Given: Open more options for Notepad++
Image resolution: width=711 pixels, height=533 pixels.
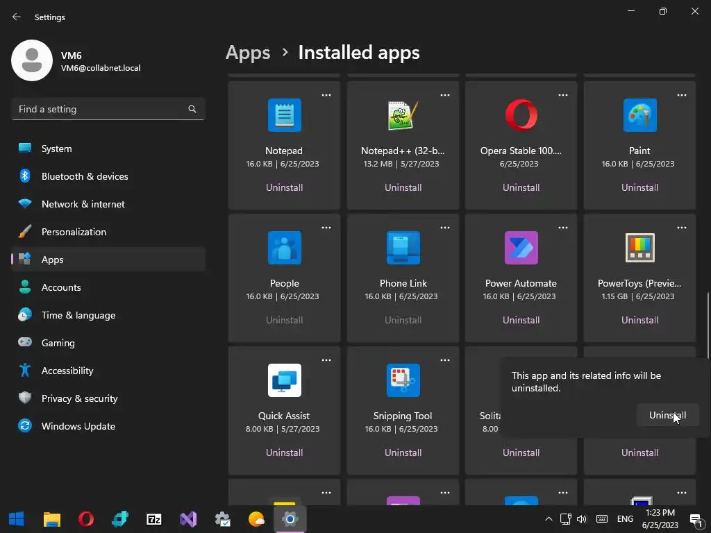Looking at the screenshot, I should tap(445, 95).
